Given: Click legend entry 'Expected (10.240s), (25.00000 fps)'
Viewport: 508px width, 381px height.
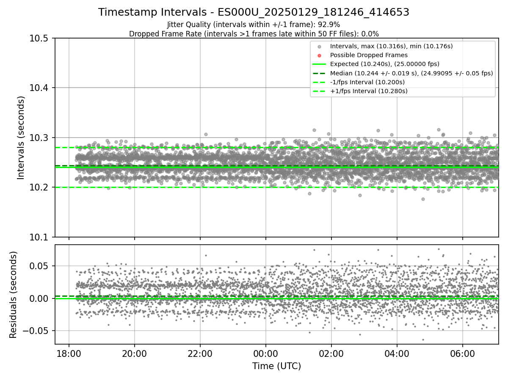Looking at the screenshot, I should [x=384, y=64].
